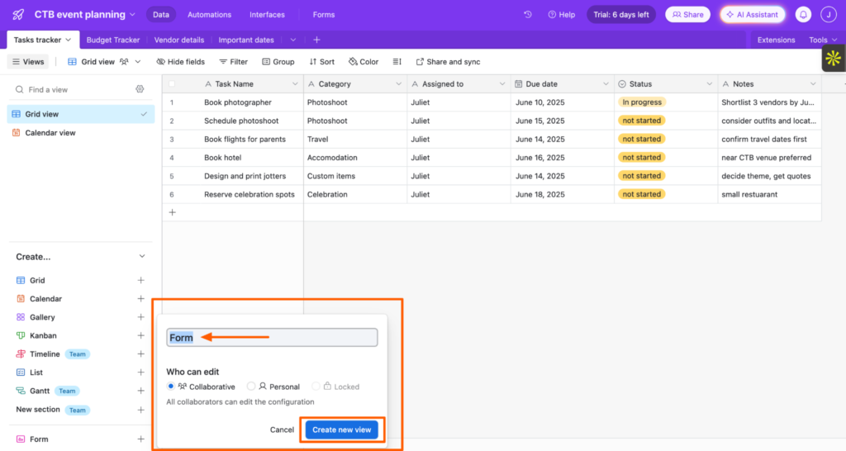The height and width of the screenshot is (451, 846).
Task: Expand the Status column dropdown
Action: click(x=709, y=84)
